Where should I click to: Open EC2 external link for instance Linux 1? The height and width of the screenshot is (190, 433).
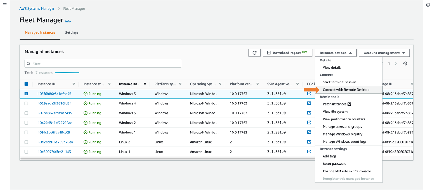(x=309, y=152)
